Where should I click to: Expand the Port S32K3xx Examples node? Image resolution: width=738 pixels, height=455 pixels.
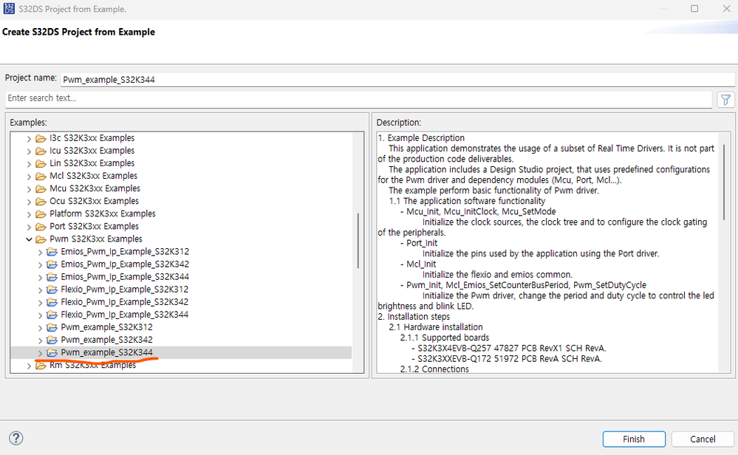pos(30,227)
